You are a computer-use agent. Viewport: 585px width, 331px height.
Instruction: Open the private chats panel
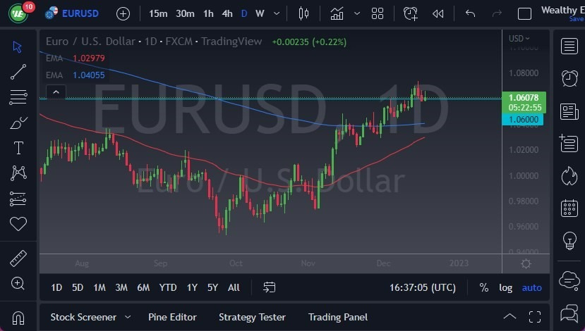(569, 313)
